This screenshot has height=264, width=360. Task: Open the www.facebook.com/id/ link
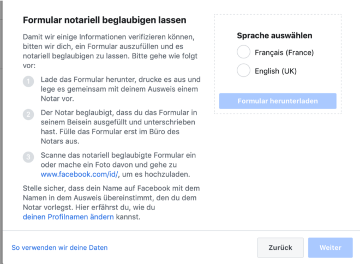[x=80, y=174]
